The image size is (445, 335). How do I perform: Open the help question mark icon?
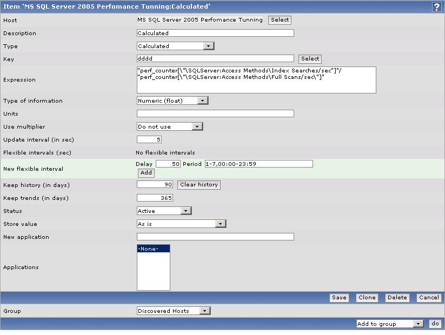point(436,6)
